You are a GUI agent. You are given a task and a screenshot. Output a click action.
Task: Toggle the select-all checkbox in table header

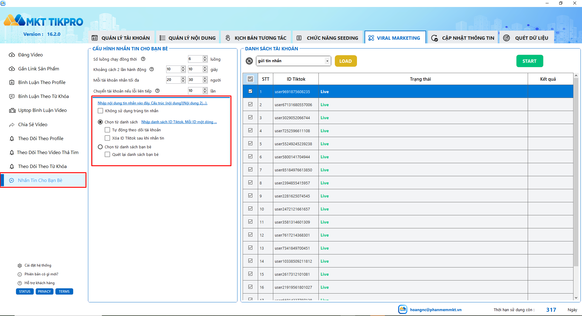[x=250, y=79]
